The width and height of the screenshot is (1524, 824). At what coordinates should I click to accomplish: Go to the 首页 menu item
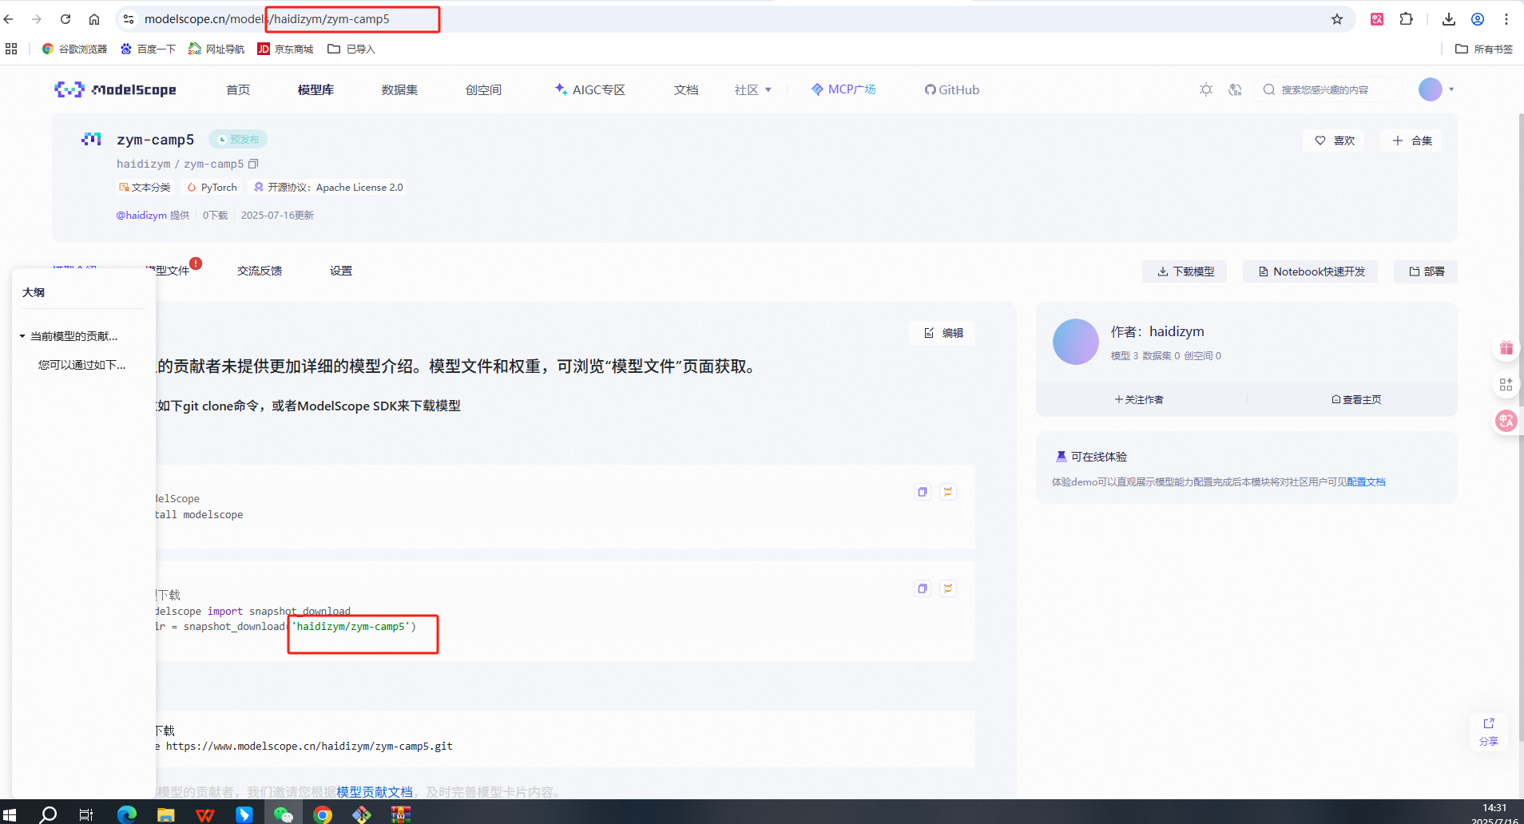pyautogui.click(x=238, y=89)
